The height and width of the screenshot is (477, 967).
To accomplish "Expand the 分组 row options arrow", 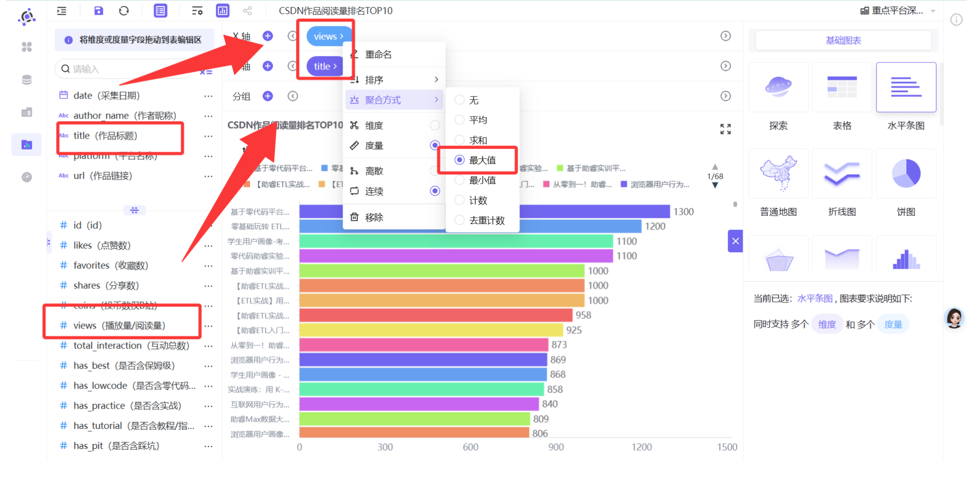I will tap(725, 96).
